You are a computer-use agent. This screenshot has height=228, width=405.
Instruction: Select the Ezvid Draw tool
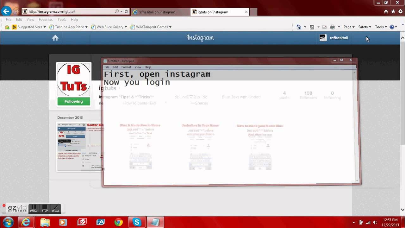tap(55, 209)
